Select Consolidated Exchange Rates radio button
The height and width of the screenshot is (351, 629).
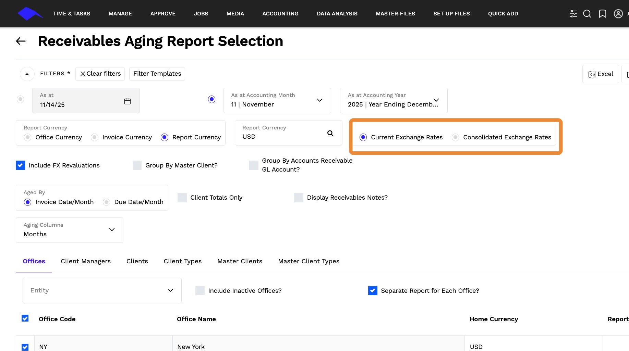click(x=455, y=137)
